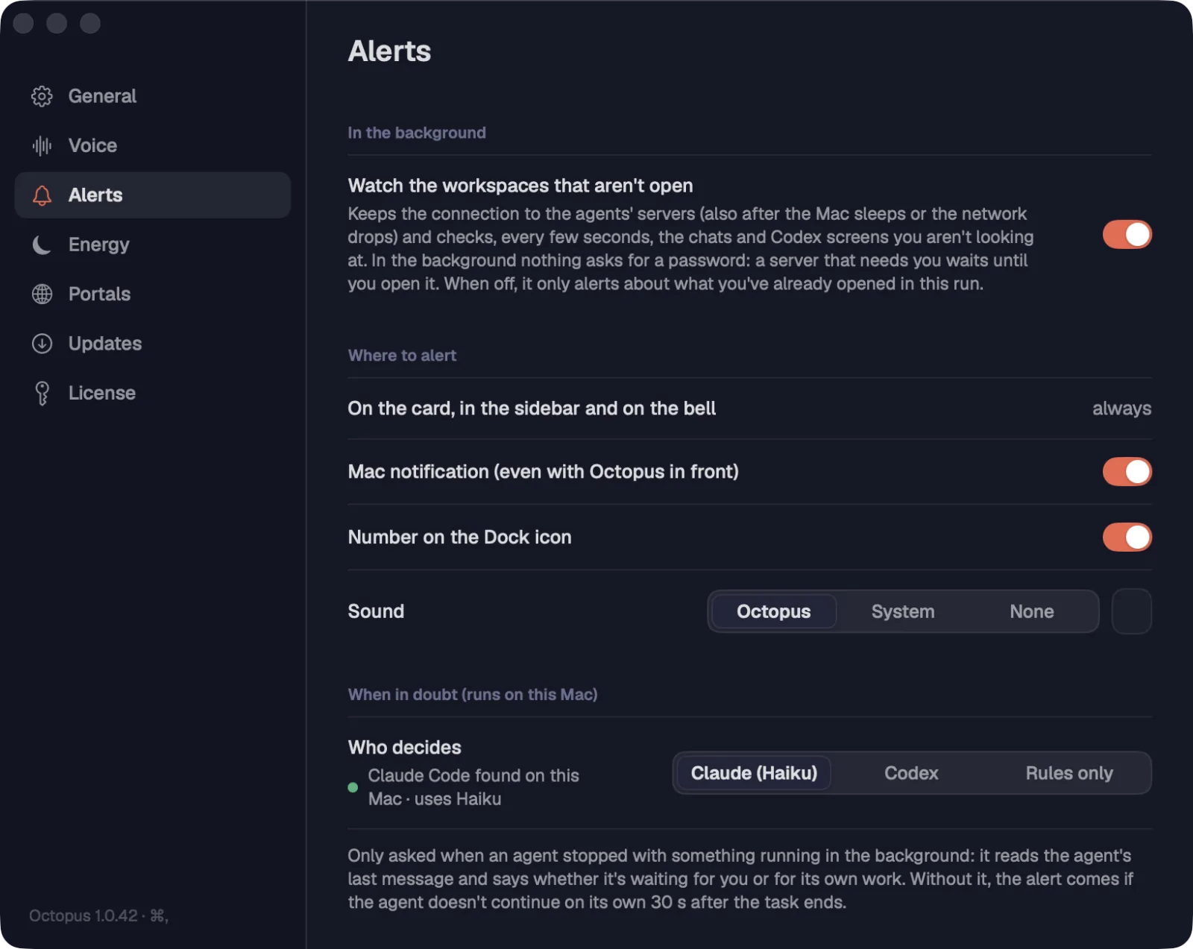The height and width of the screenshot is (949, 1193).
Task: Click the green status dot under Who decides
Action: (353, 787)
